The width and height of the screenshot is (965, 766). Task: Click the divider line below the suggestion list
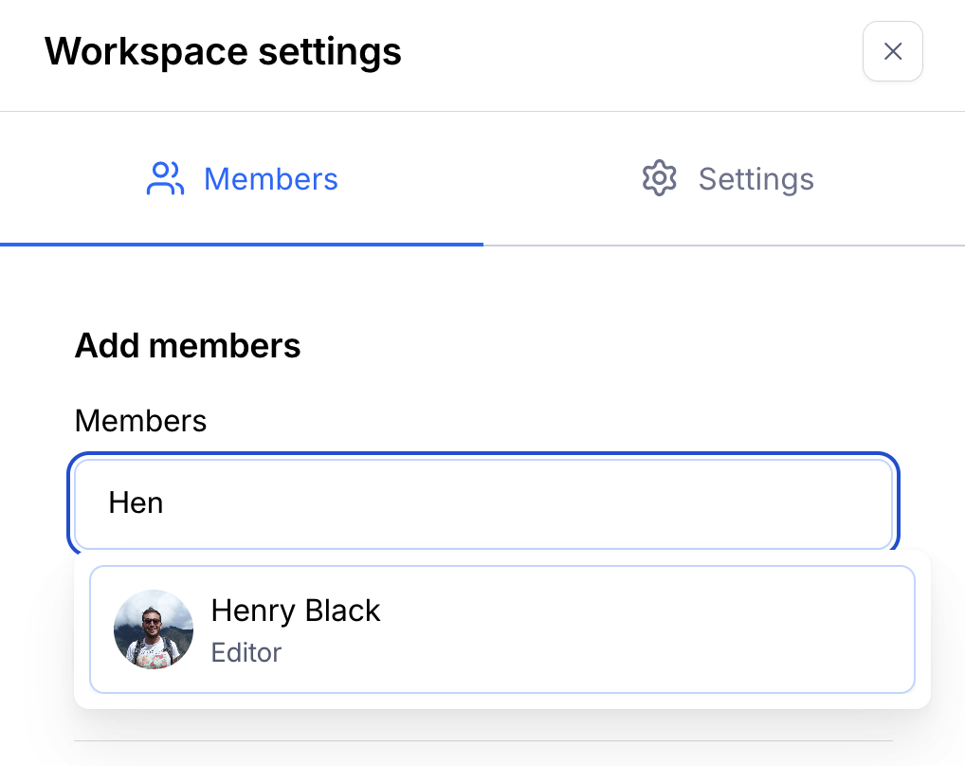(483, 740)
